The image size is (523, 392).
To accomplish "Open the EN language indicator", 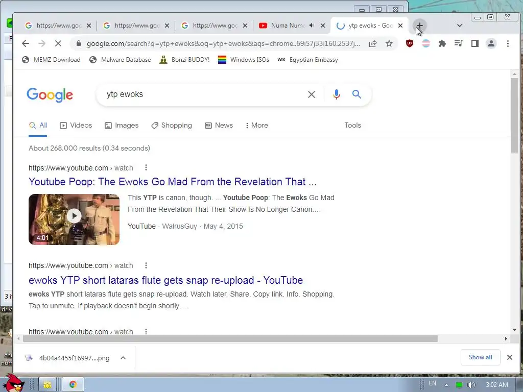I will click(x=432, y=383).
